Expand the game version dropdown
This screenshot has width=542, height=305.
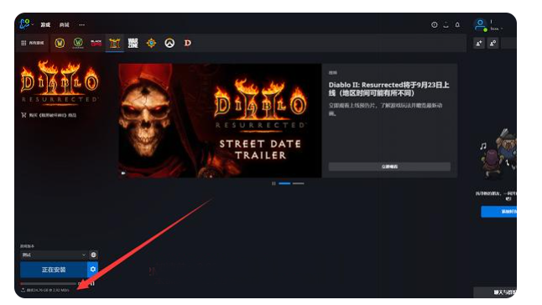click(x=54, y=255)
